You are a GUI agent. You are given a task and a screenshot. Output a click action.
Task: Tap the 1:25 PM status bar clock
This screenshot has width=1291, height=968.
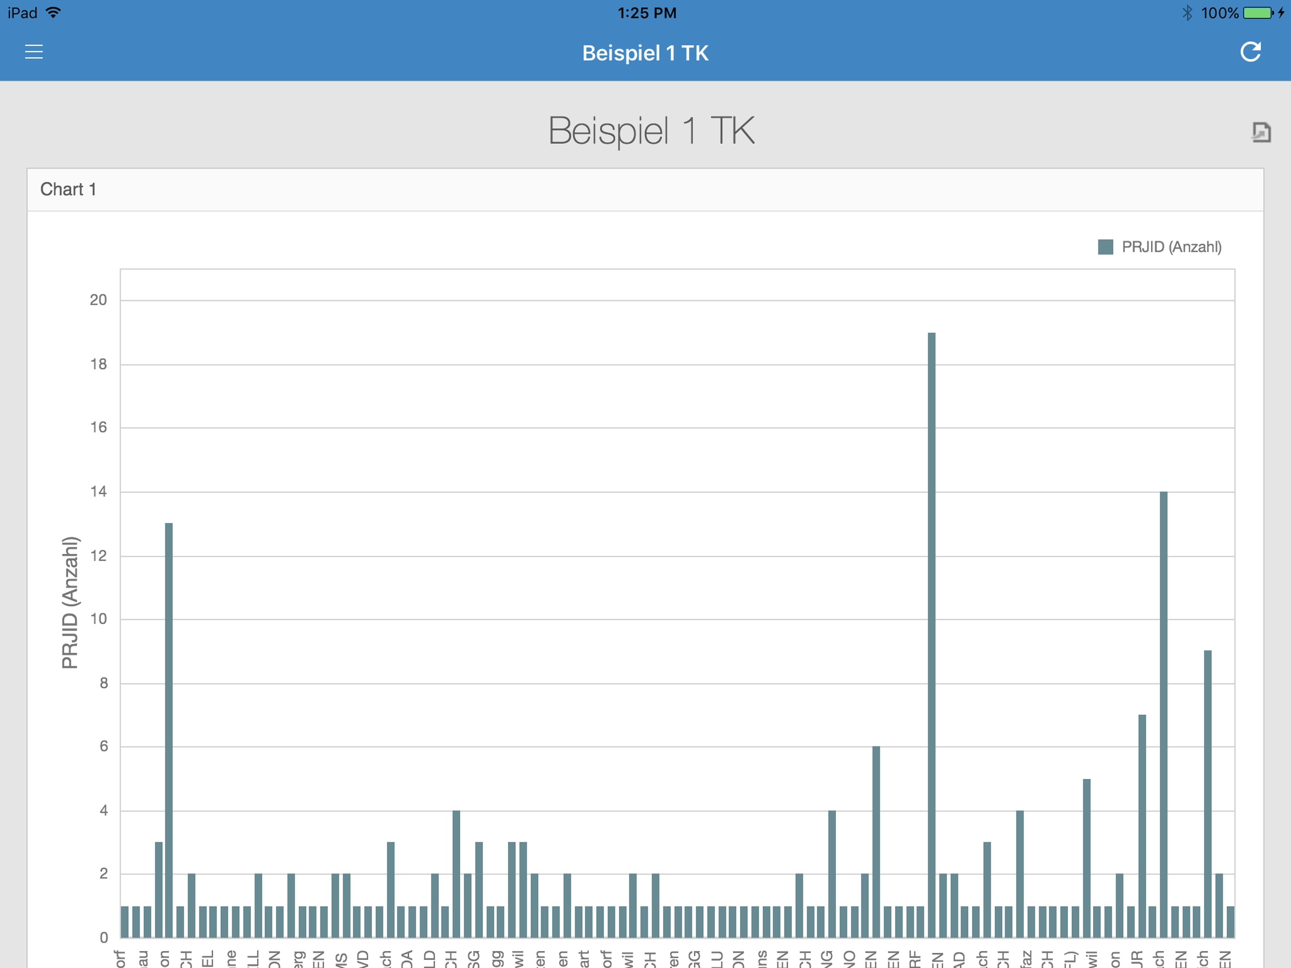click(646, 13)
